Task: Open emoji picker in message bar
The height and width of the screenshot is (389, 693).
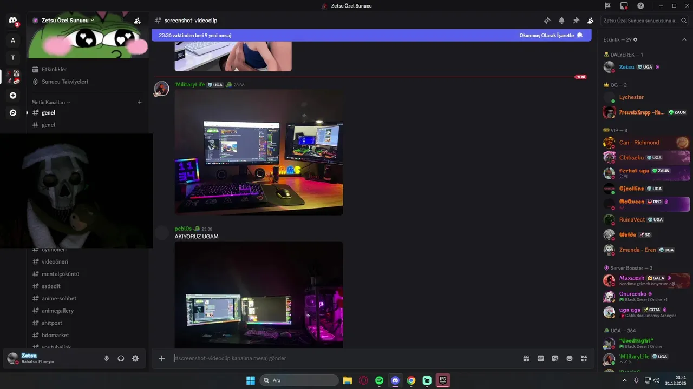Action: pos(570,358)
